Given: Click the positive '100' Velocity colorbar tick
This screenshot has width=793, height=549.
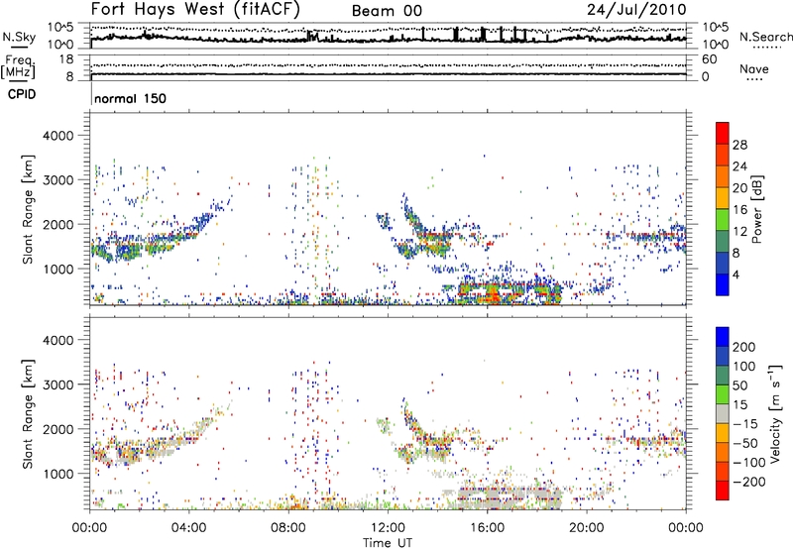Looking at the screenshot, I should [x=744, y=366].
